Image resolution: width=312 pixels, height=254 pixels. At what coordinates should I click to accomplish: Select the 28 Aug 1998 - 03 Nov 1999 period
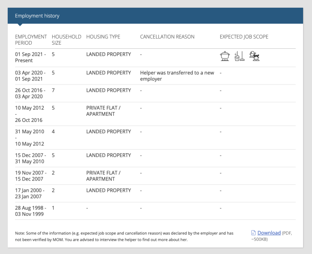[30, 211]
